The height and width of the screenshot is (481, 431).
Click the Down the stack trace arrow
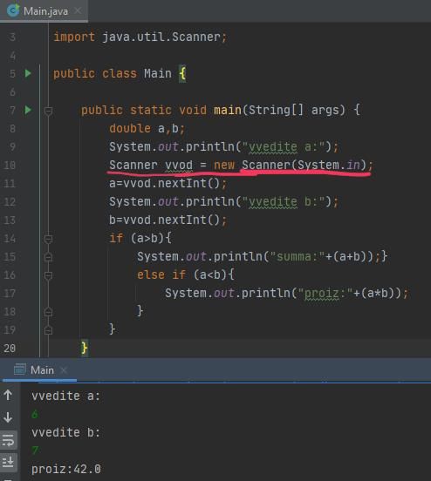click(x=8, y=417)
